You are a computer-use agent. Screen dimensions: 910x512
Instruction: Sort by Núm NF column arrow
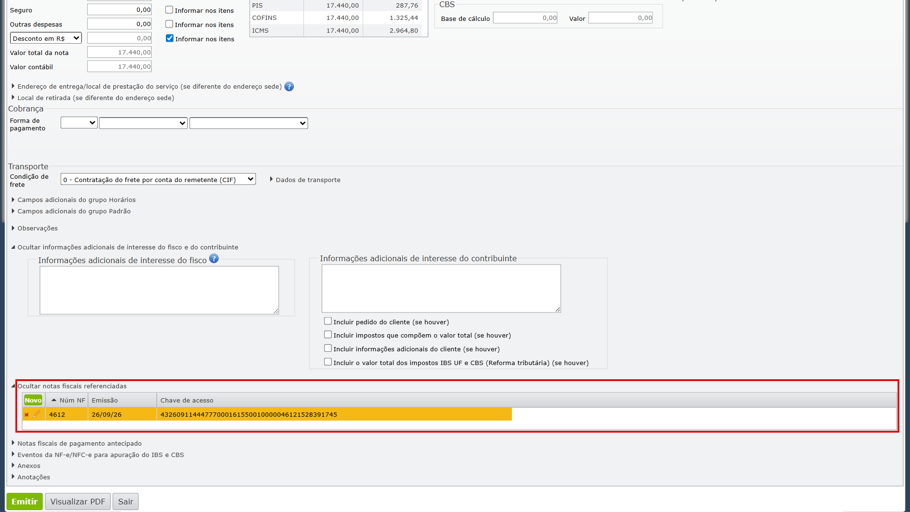(x=54, y=400)
